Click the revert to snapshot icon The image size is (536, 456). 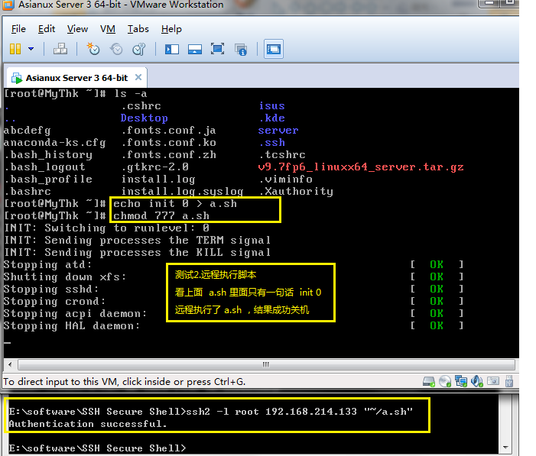[116, 49]
